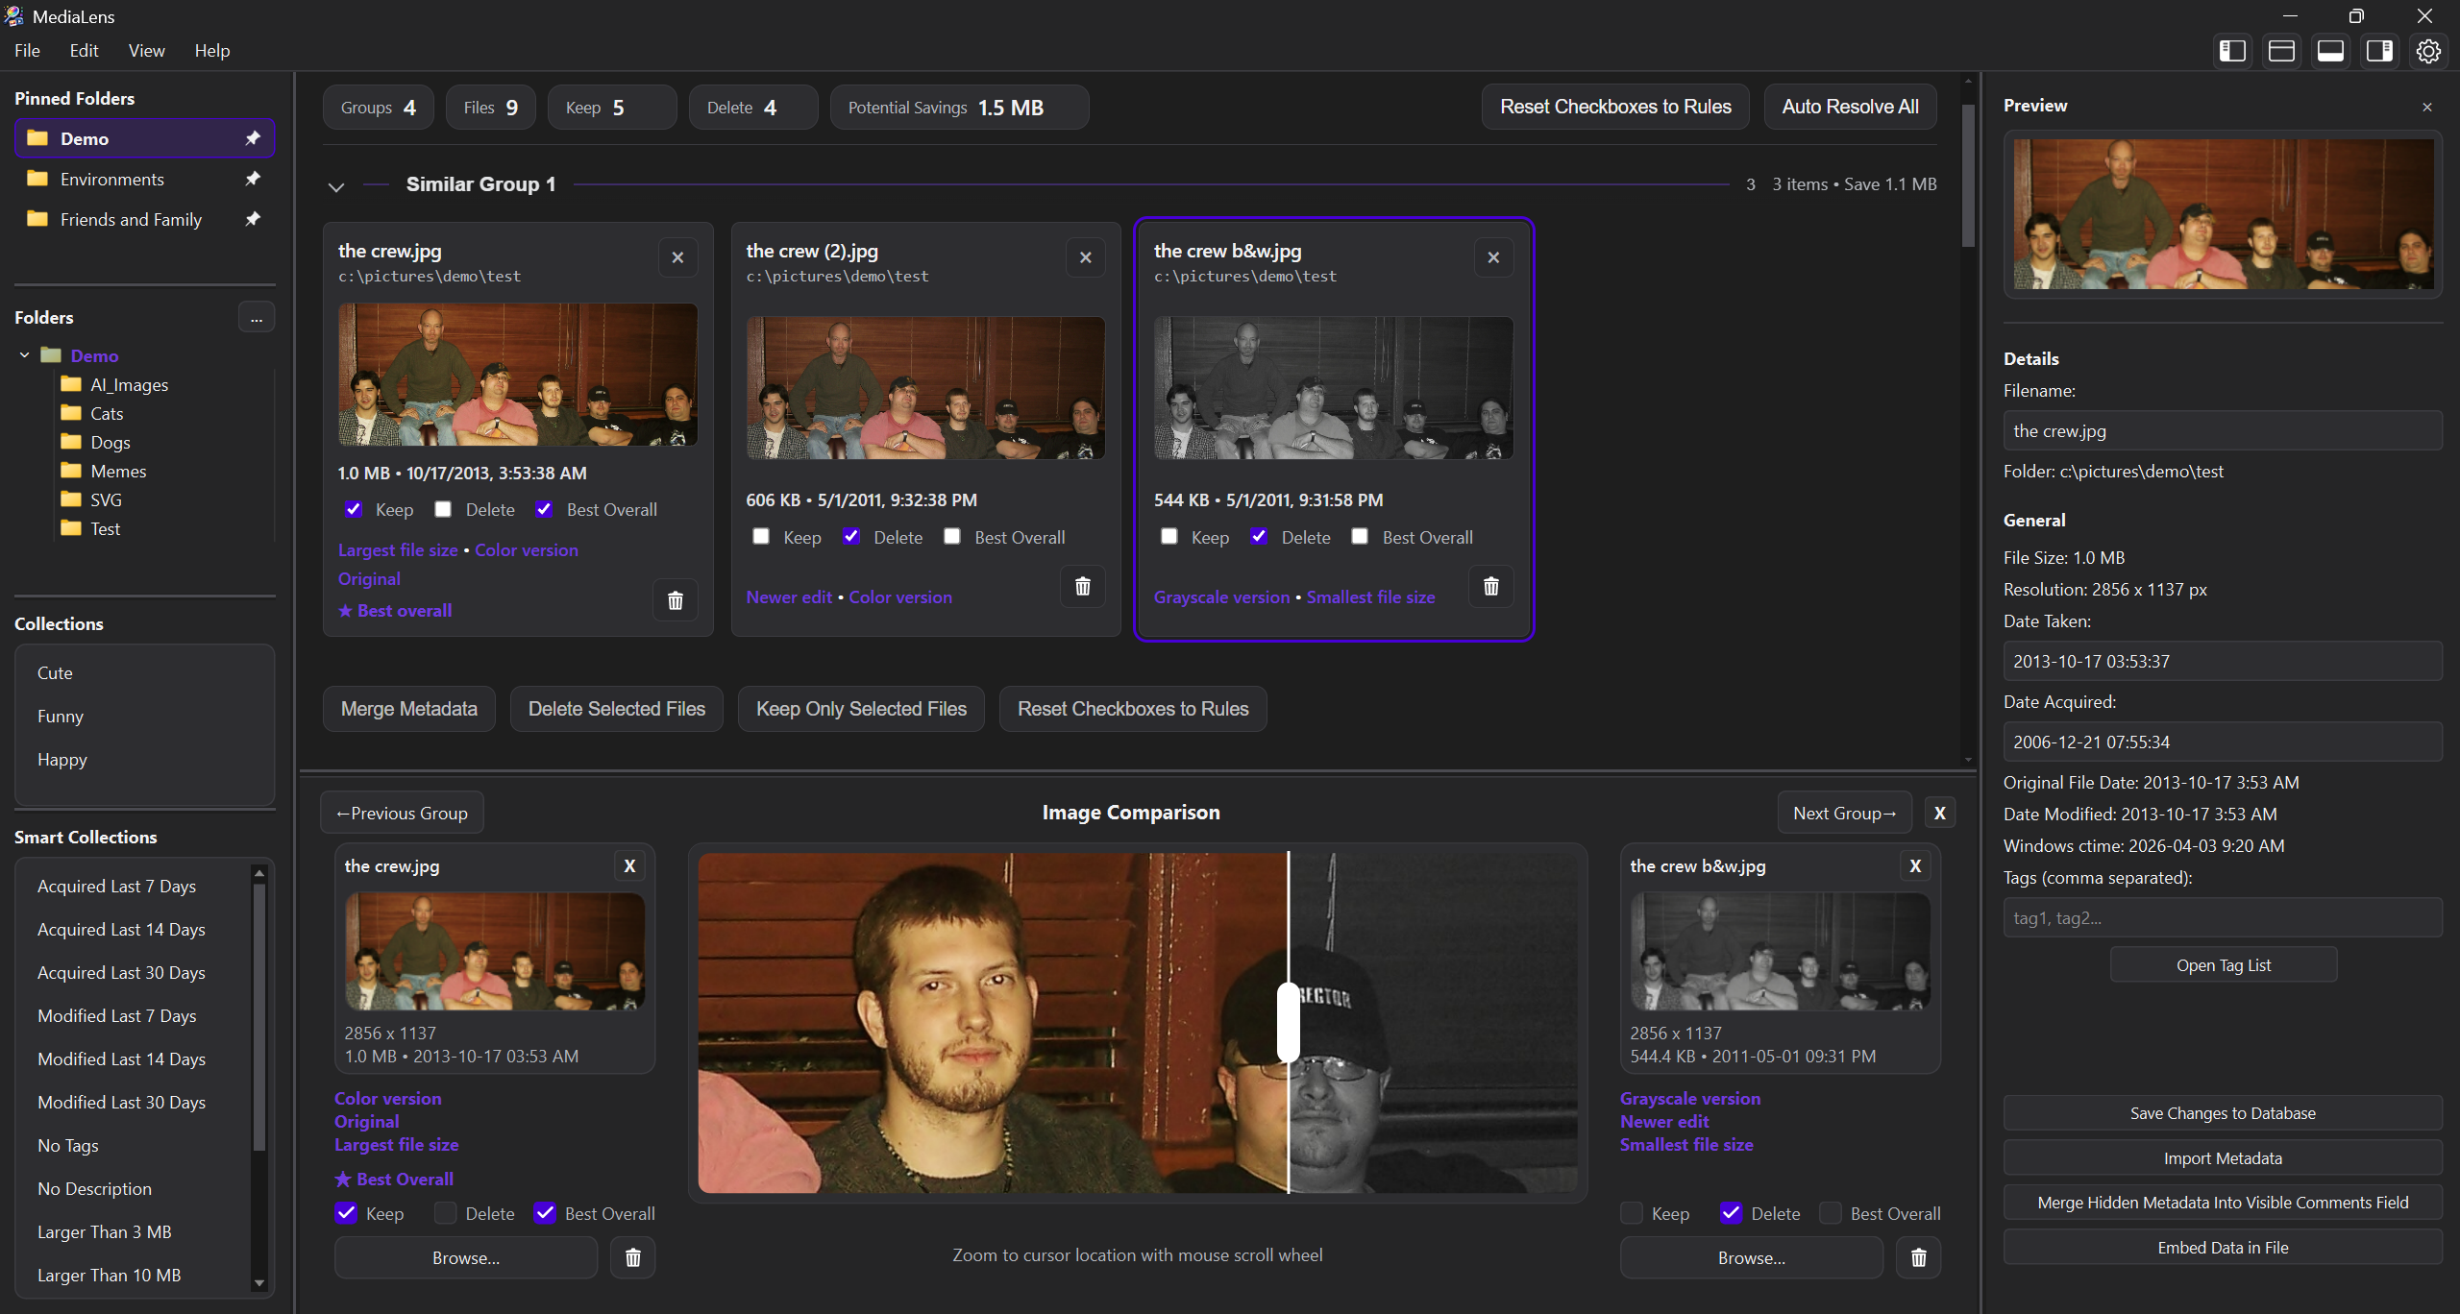Unpin the Environments folder
The width and height of the screenshot is (2460, 1314).
253,179
